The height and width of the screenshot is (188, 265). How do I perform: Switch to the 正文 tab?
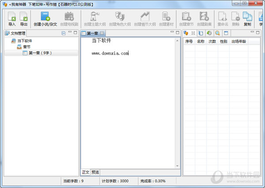tap(86, 172)
